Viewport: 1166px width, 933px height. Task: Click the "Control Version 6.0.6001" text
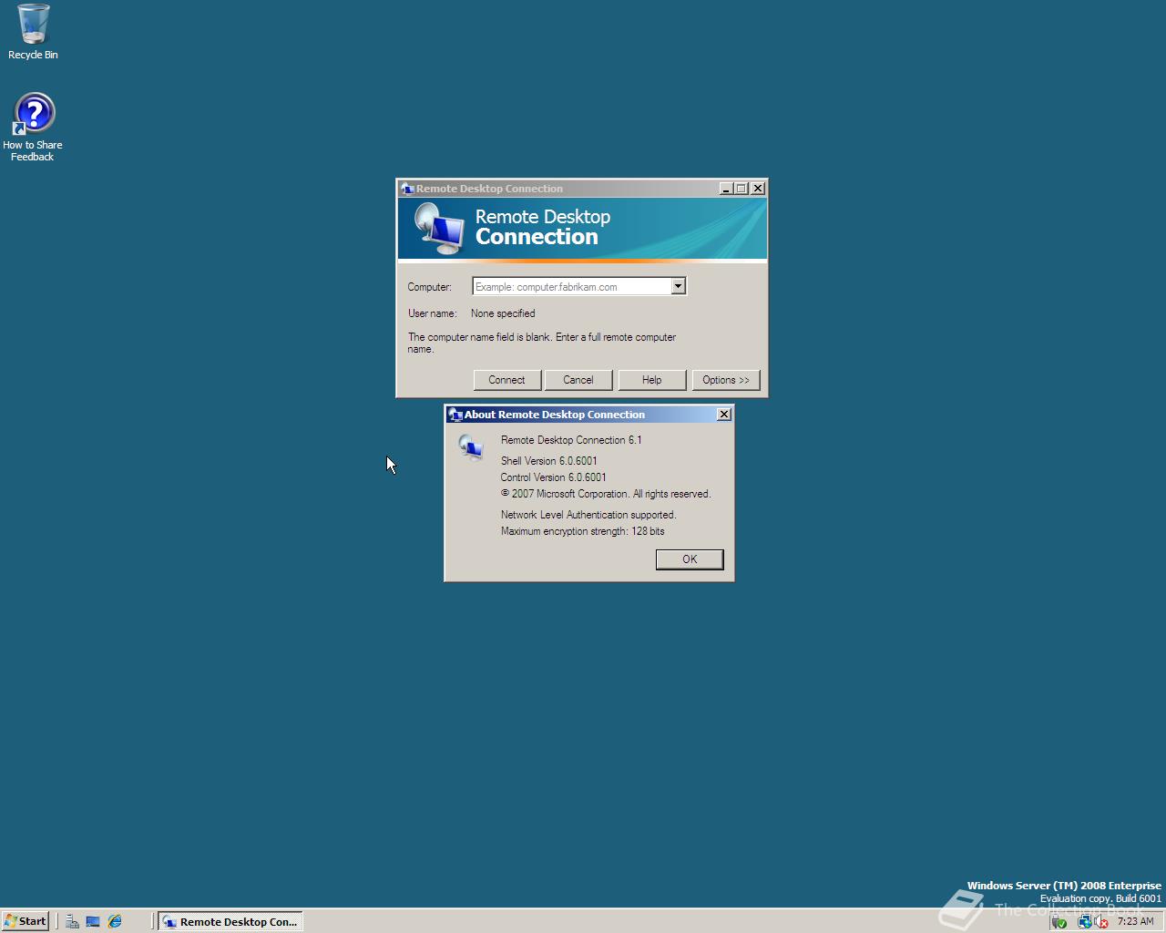coord(553,477)
